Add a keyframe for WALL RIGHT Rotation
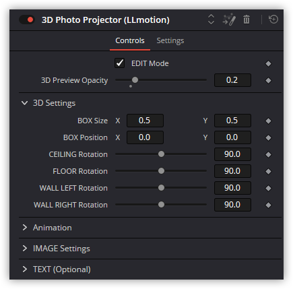This screenshot has height=289, width=293. [x=268, y=205]
